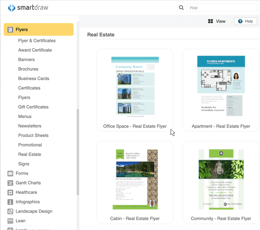
Task: Click the Lean category icon
Action: point(10,221)
